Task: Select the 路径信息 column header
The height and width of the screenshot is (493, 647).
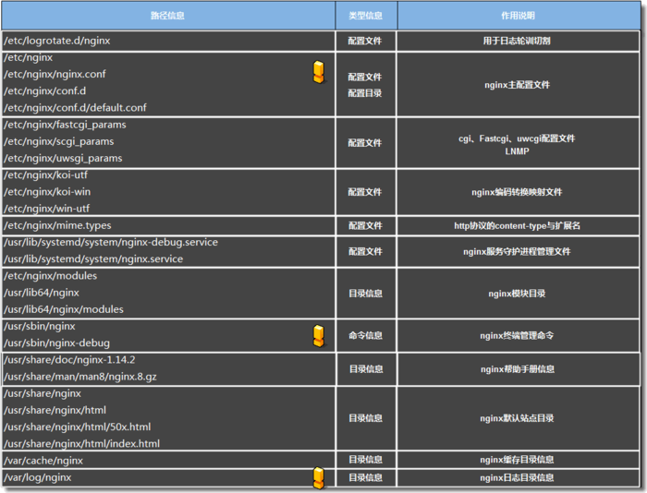Action: tap(167, 16)
